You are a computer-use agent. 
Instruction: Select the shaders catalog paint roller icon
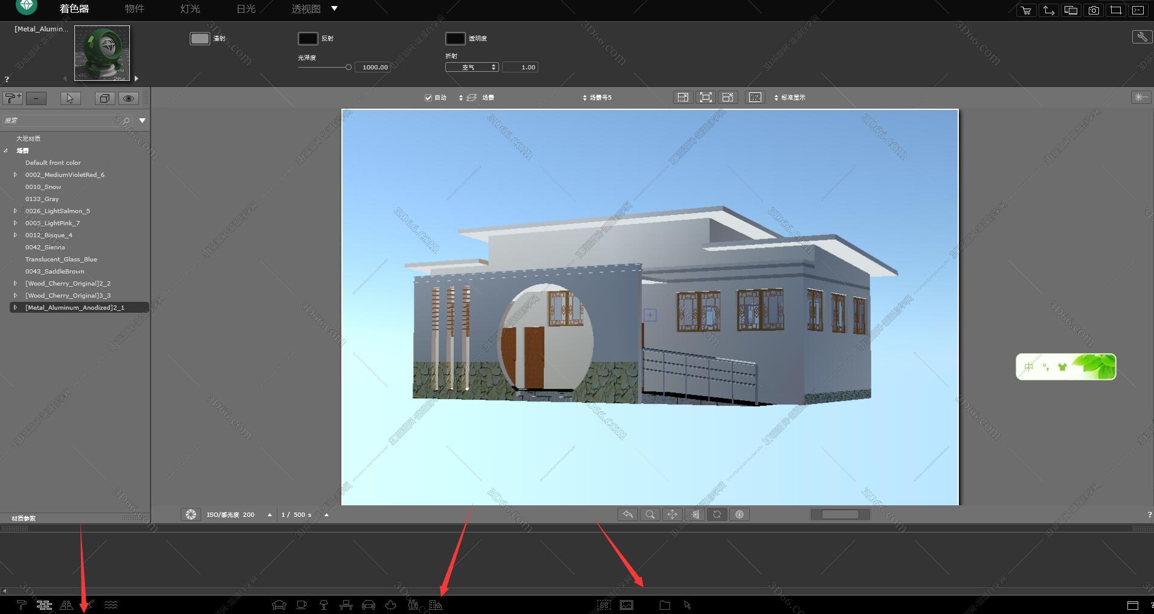[x=22, y=605]
